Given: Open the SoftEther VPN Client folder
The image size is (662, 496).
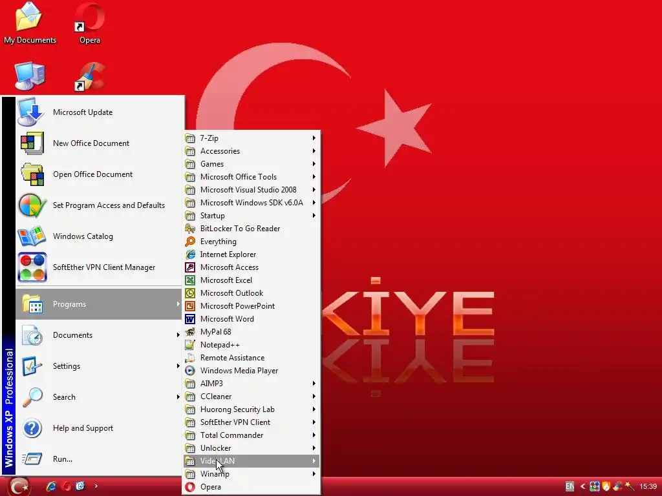Looking at the screenshot, I should coord(251,422).
